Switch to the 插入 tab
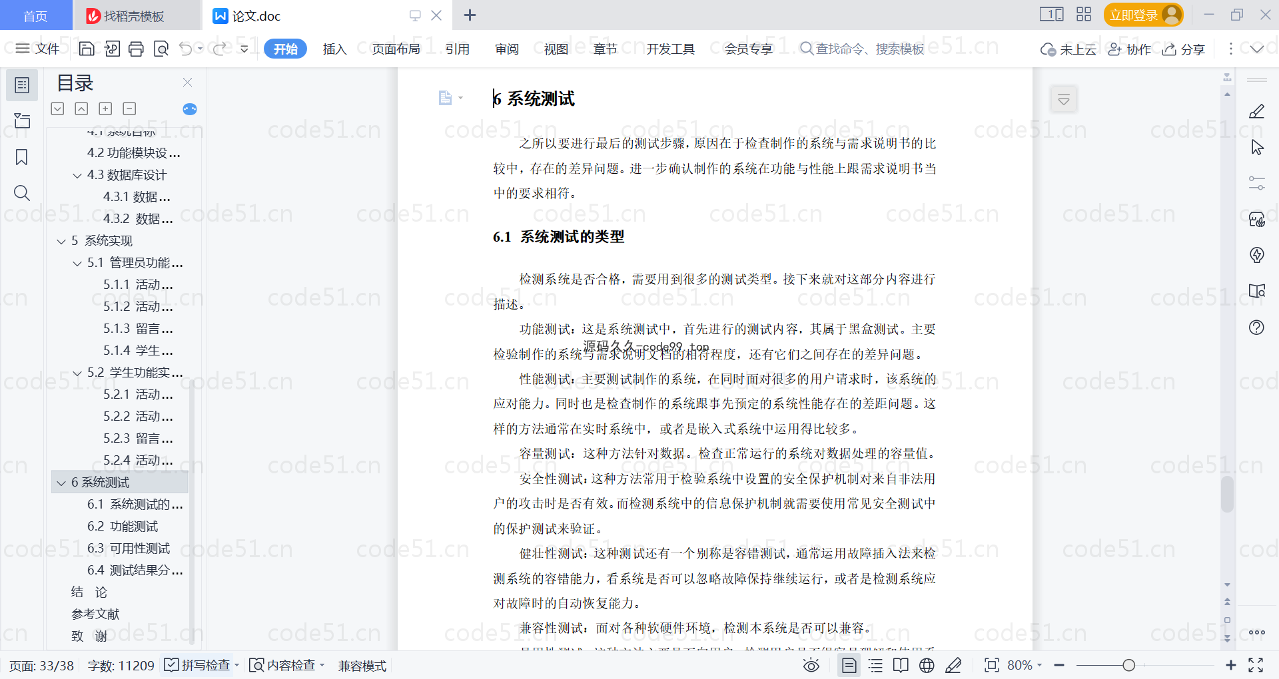This screenshot has width=1279, height=679. tap(334, 49)
